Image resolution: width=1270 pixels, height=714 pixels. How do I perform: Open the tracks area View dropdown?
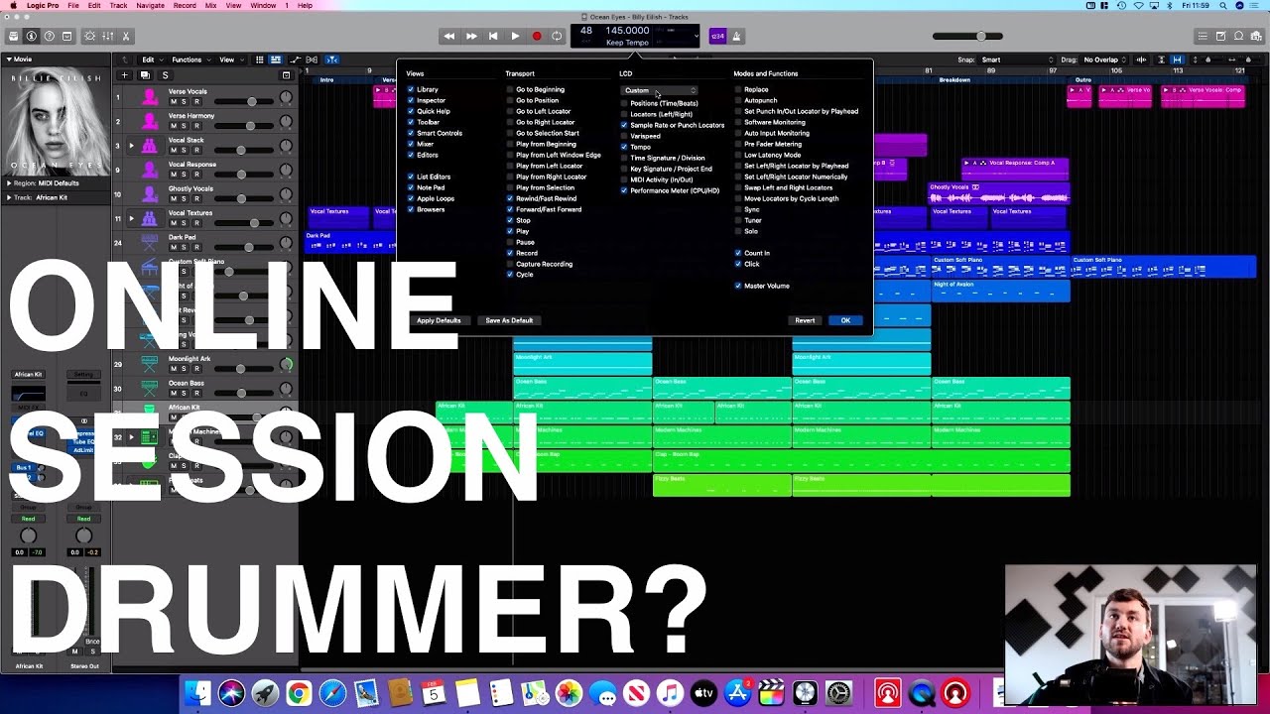(x=230, y=59)
